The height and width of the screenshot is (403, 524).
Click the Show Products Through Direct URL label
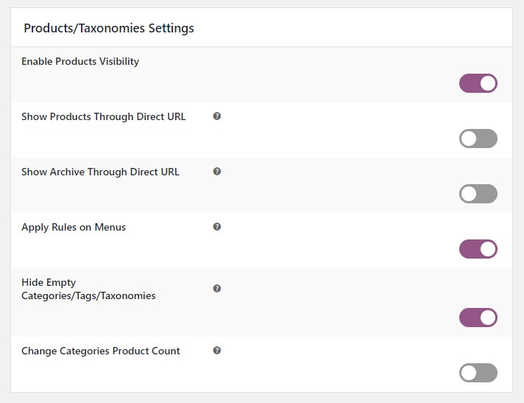pyautogui.click(x=104, y=116)
